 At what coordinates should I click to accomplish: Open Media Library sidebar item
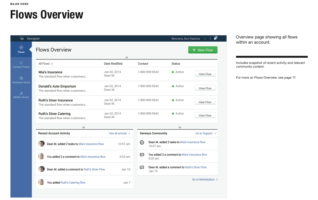tap(21, 95)
